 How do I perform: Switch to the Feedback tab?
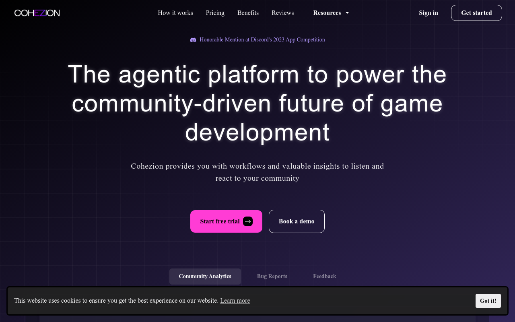pyautogui.click(x=325, y=277)
